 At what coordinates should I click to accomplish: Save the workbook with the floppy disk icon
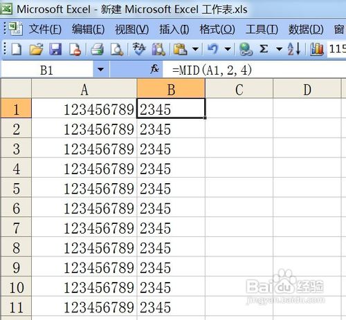tap(55, 49)
